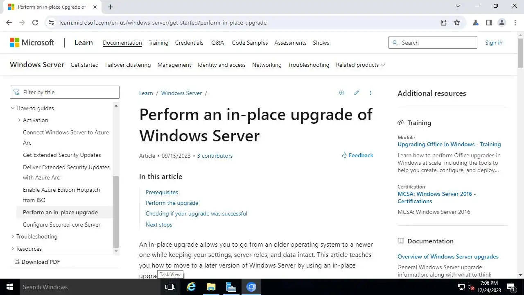Open Failover clustering menu link

128,65
